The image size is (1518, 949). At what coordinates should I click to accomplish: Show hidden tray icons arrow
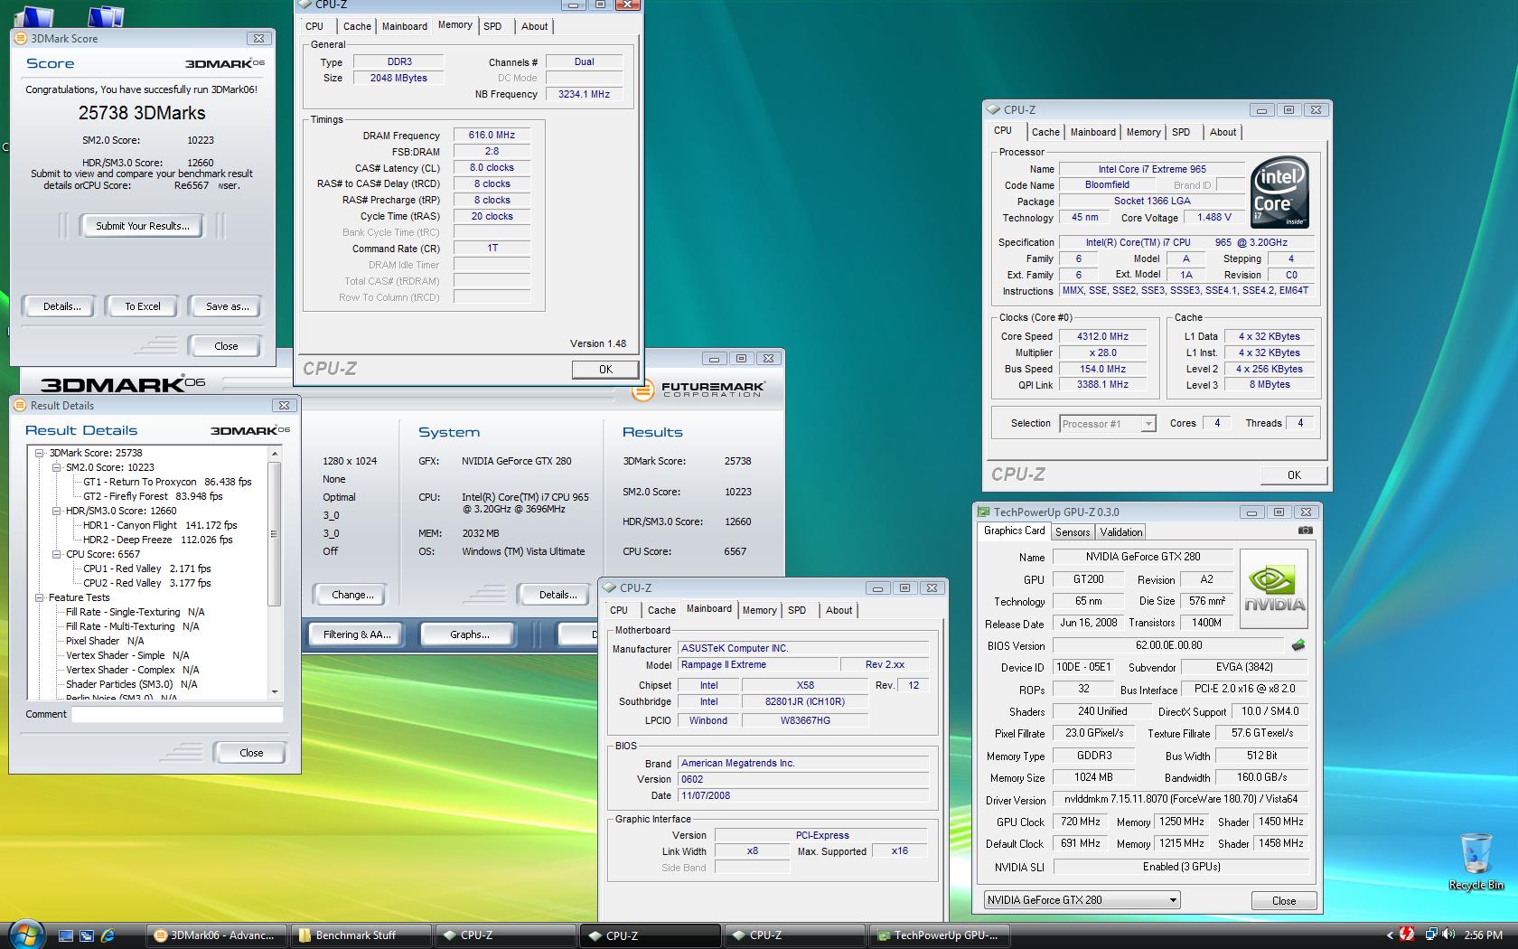click(1390, 935)
